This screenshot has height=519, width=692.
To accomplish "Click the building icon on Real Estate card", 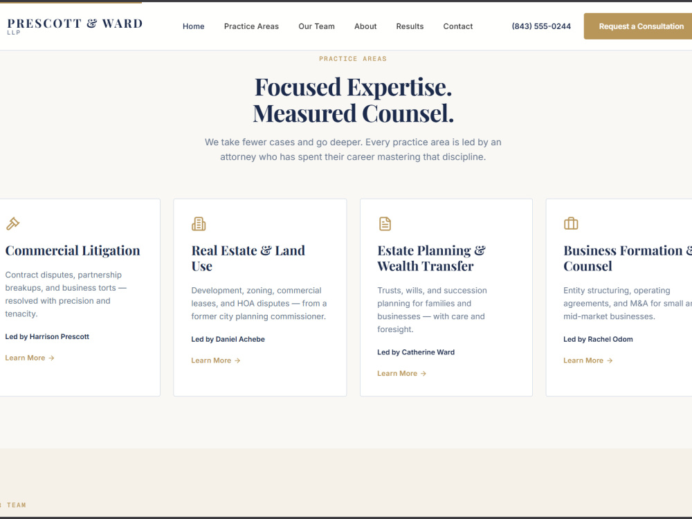I will 199,224.
